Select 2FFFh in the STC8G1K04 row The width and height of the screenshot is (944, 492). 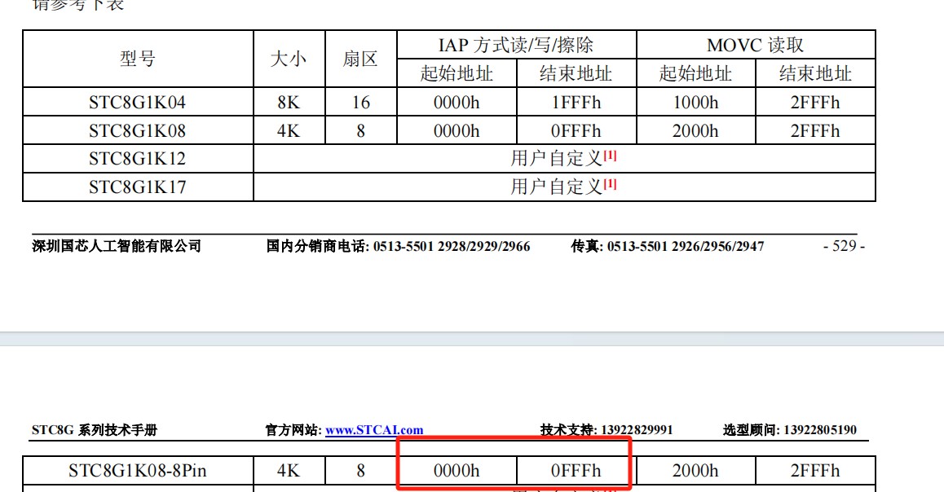815,103
